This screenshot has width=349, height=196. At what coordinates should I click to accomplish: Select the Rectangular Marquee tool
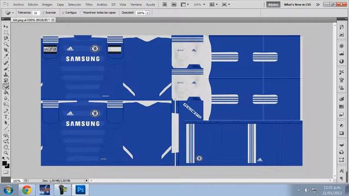tap(6, 33)
